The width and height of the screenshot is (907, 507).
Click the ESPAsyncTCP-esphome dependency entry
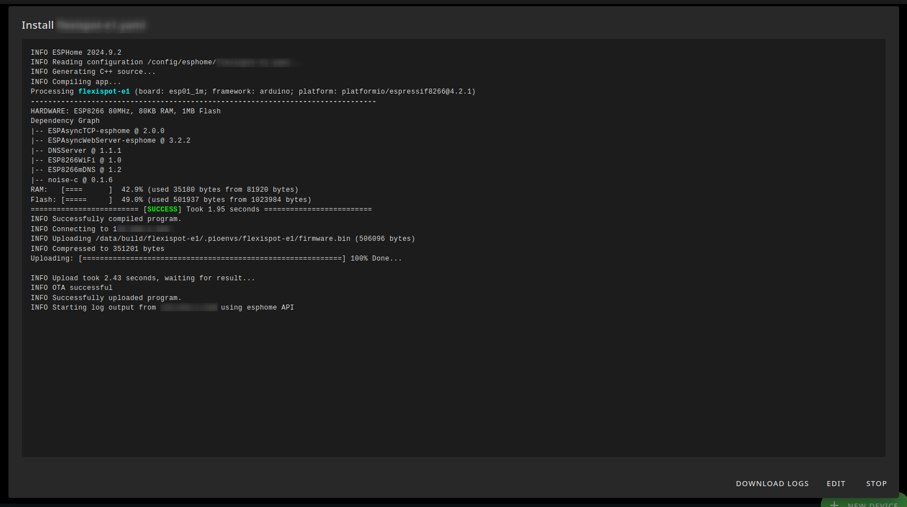click(98, 131)
